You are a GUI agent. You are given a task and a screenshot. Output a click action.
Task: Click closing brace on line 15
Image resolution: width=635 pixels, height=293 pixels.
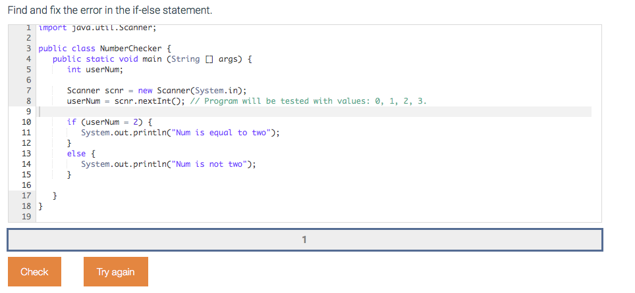click(x=69, y=175)
